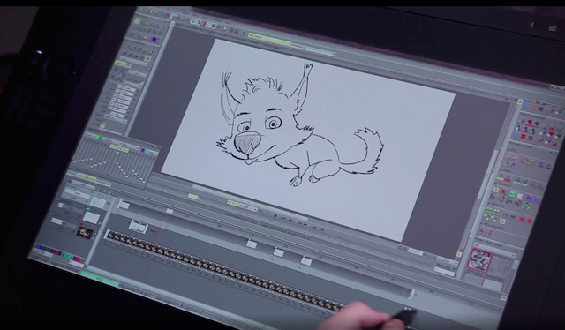Click the stop button beside play

pos(275,216)
